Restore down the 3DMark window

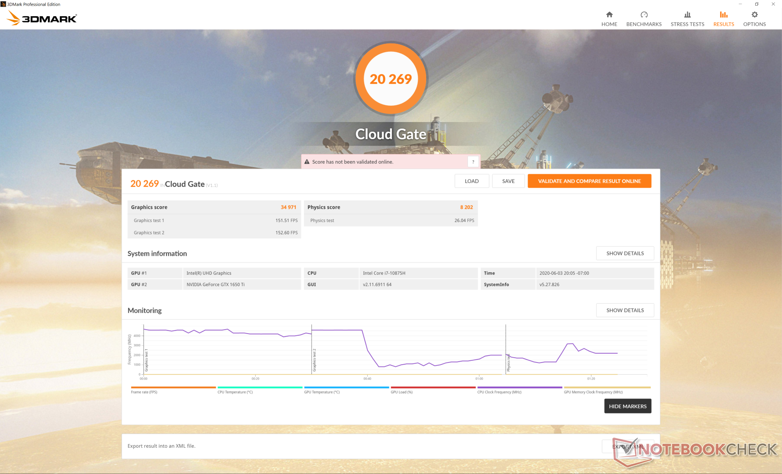tap(757, 4)
